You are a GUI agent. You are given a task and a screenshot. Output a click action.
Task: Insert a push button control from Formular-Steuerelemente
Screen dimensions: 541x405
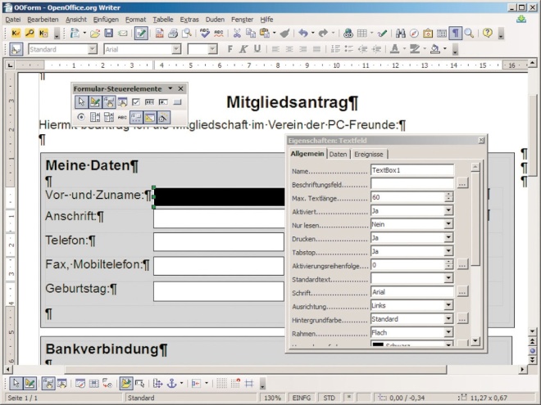pos(177,102)
